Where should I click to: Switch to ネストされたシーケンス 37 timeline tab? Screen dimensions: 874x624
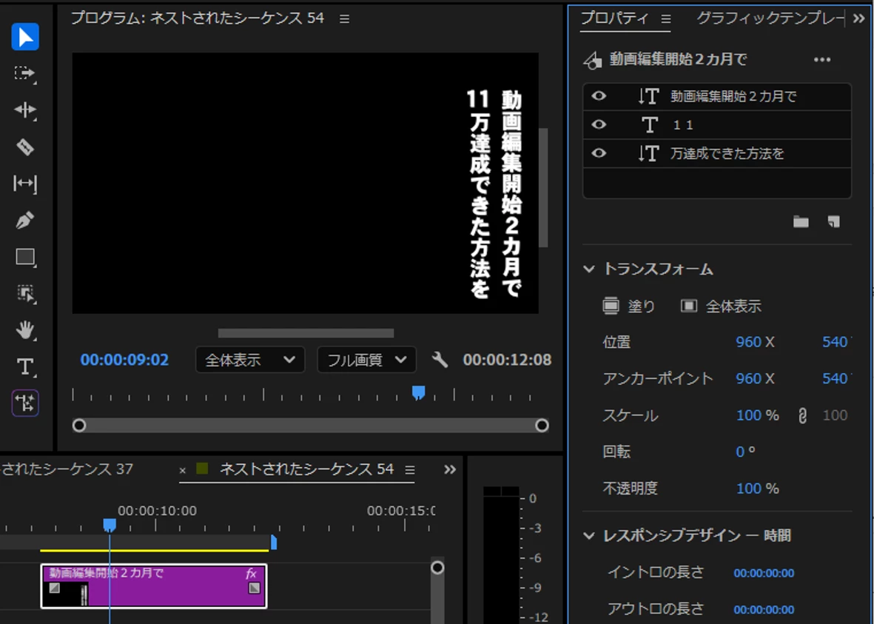tap(67, 469)
